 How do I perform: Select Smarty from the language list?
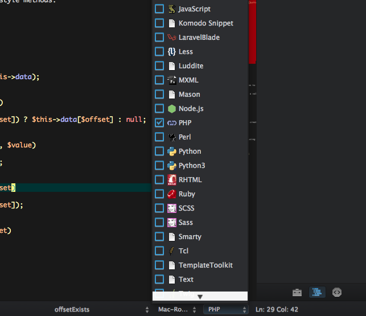(x=190, y=236)
